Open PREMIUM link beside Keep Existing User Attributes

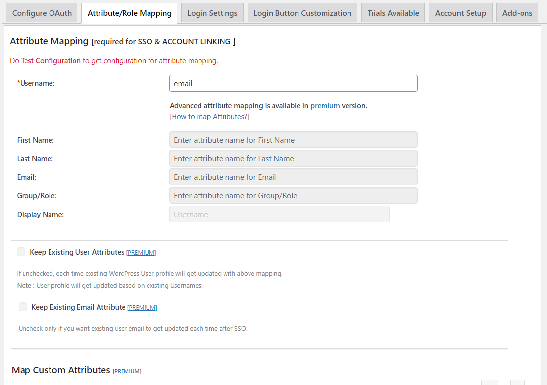click(x=141, y=252)
